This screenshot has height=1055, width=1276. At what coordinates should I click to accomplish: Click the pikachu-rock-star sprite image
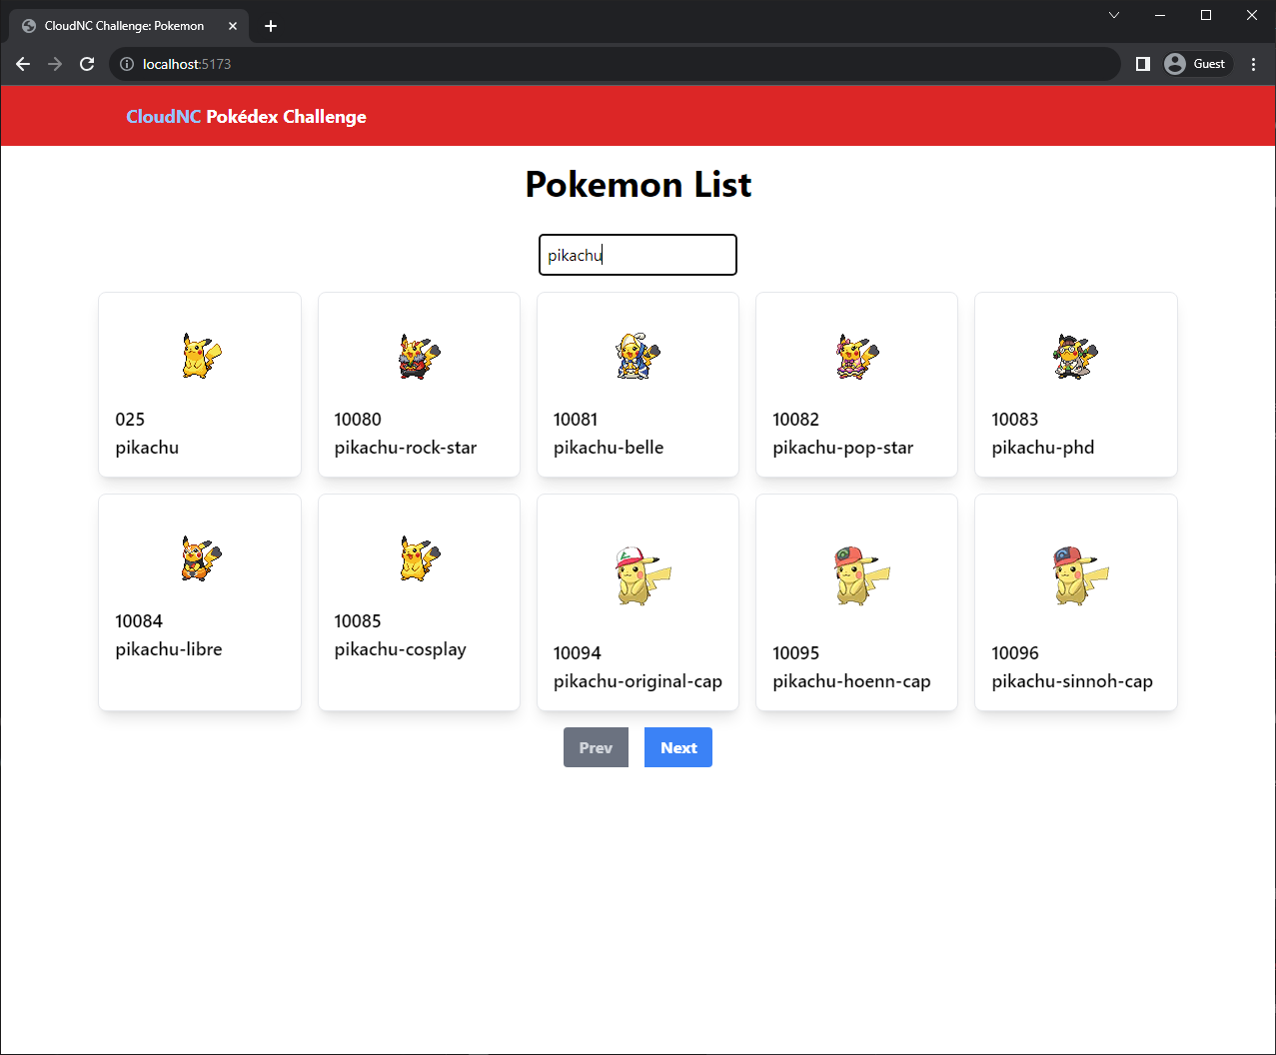[x=419, y=357]
